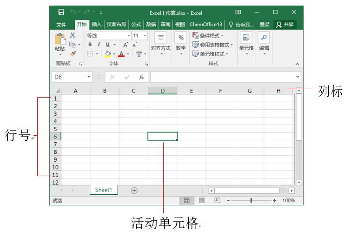This screenshot has height=237, width=351.
Task: Open the 编辑 editing search button
Action: tap(264, 43)
